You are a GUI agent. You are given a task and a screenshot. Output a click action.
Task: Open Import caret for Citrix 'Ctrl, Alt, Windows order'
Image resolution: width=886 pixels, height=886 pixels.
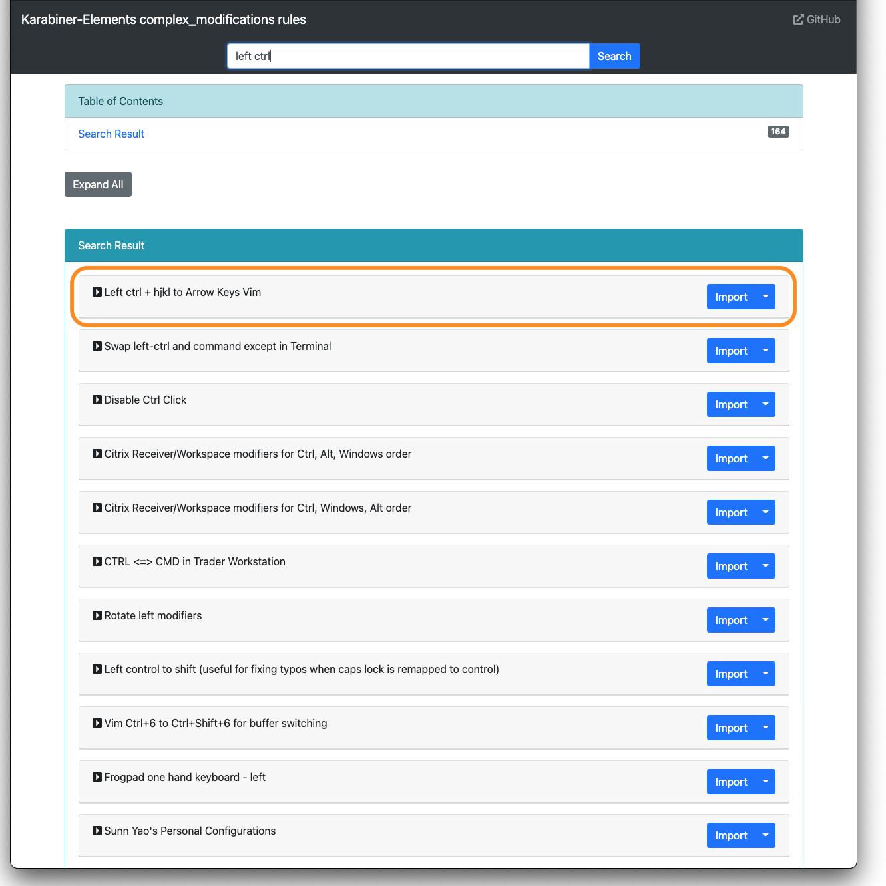coord(766,458)
